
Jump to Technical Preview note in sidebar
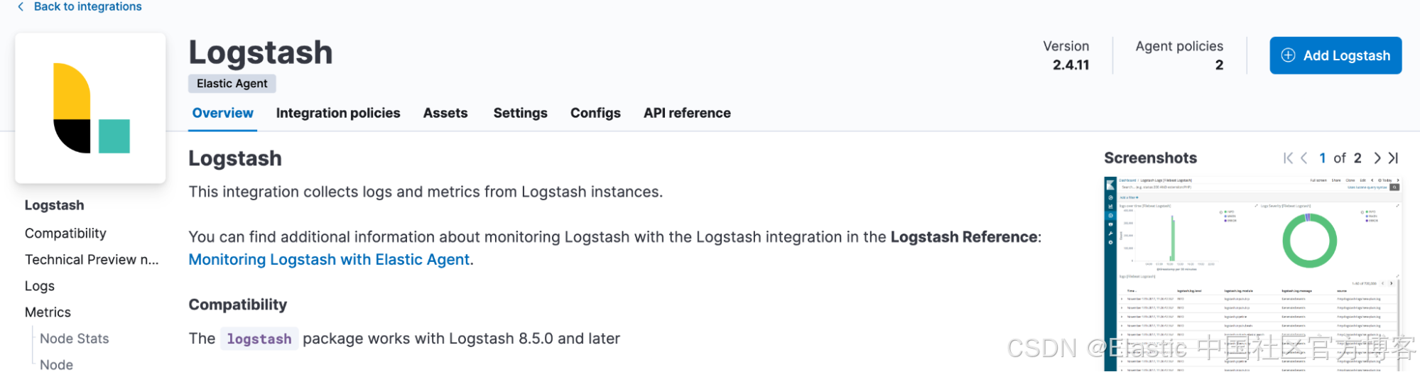(92, 260)
